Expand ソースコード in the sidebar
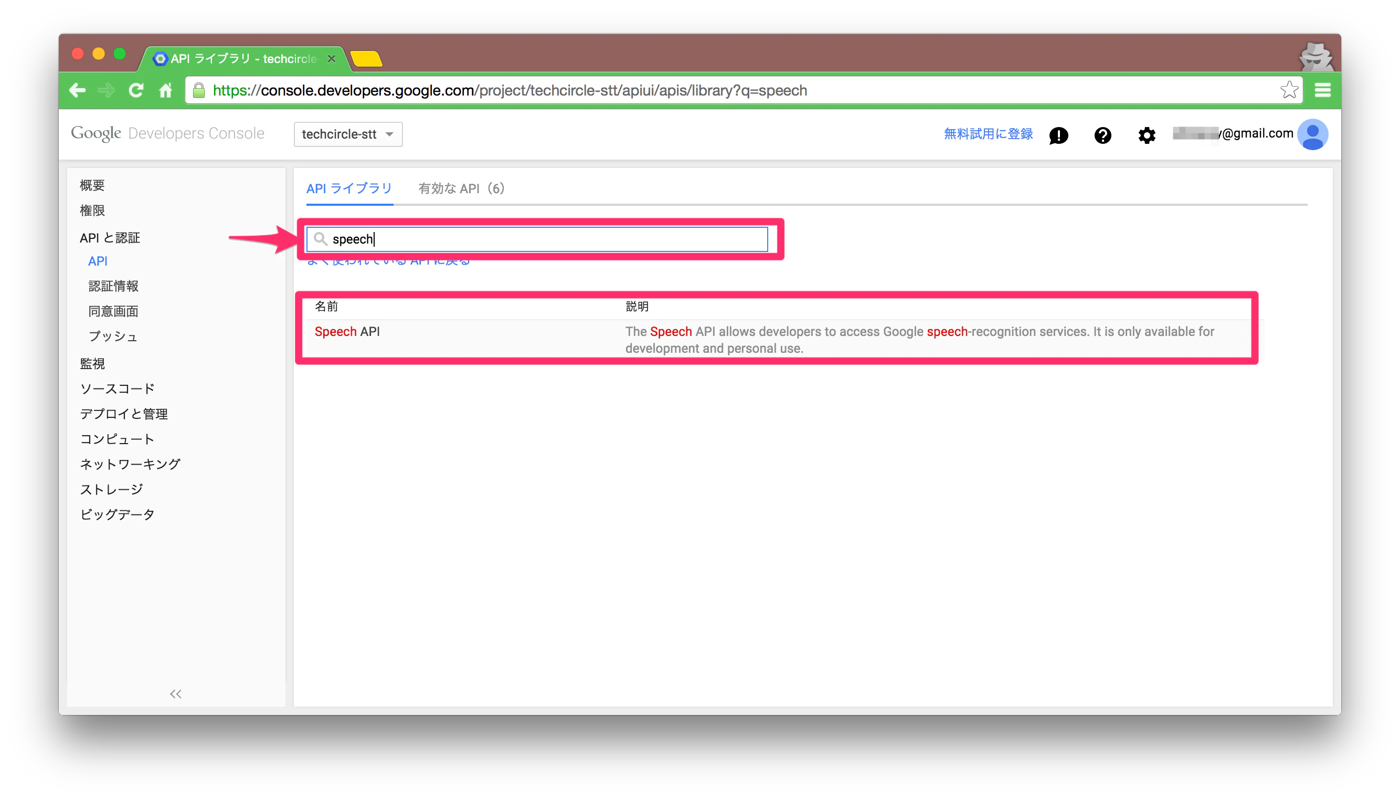Viewport: 1400px width, 799px height. [x=117, y=388]
